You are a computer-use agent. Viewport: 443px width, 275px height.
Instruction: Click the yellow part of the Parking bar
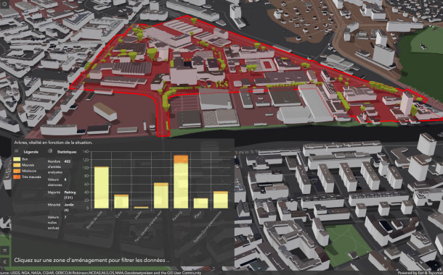(181, 186)
